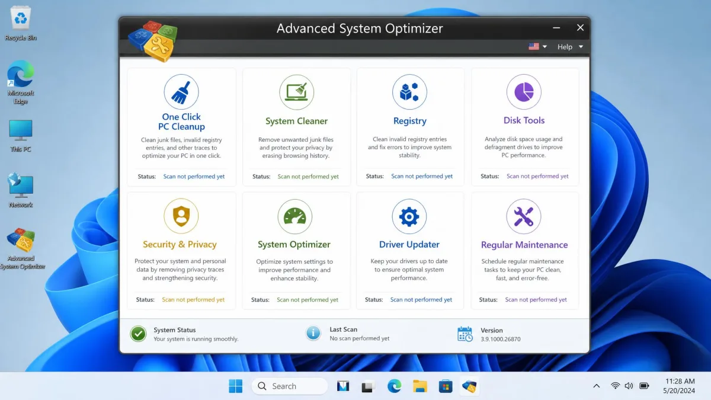The height and width of the screenshot is (400, 711).
Task: Open the System Cleaner title link
Action: (x=296, y=121)
